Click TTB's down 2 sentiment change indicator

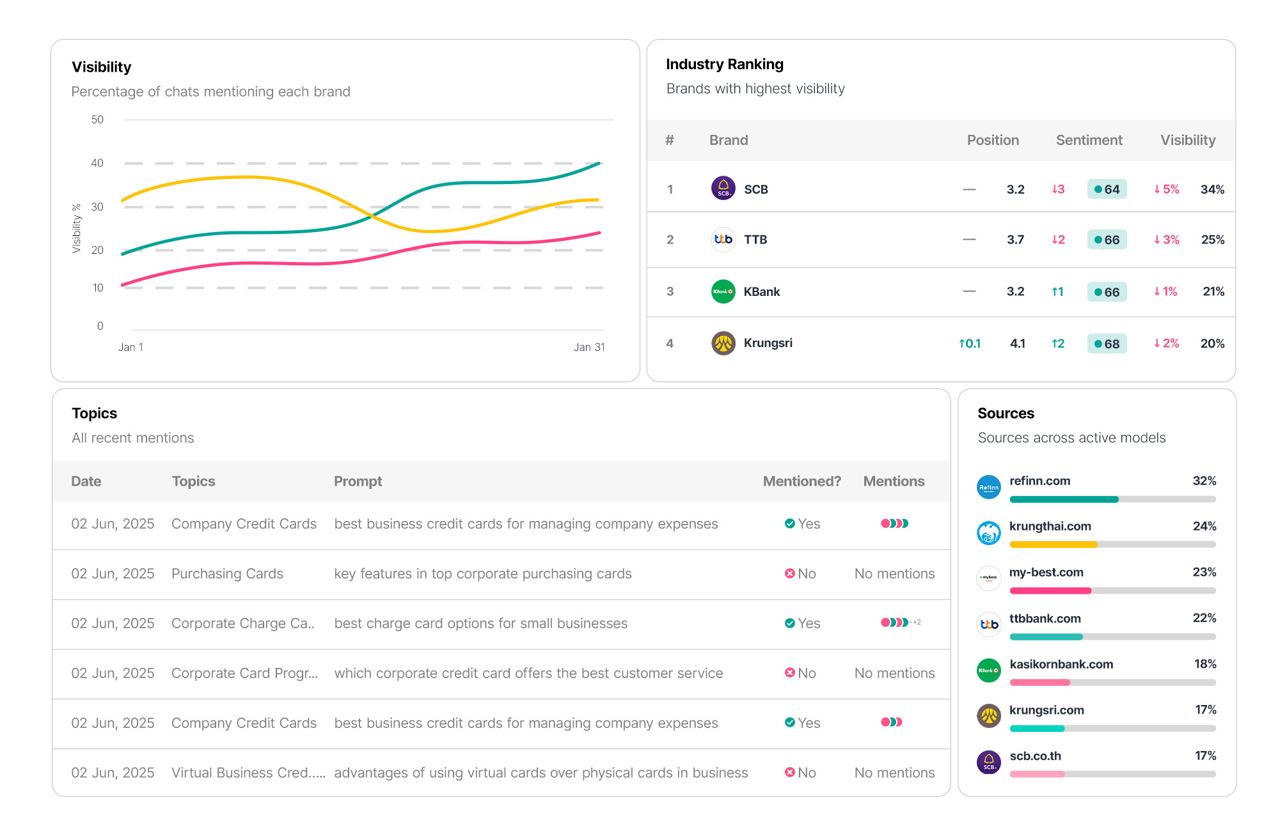(1058, 240)
